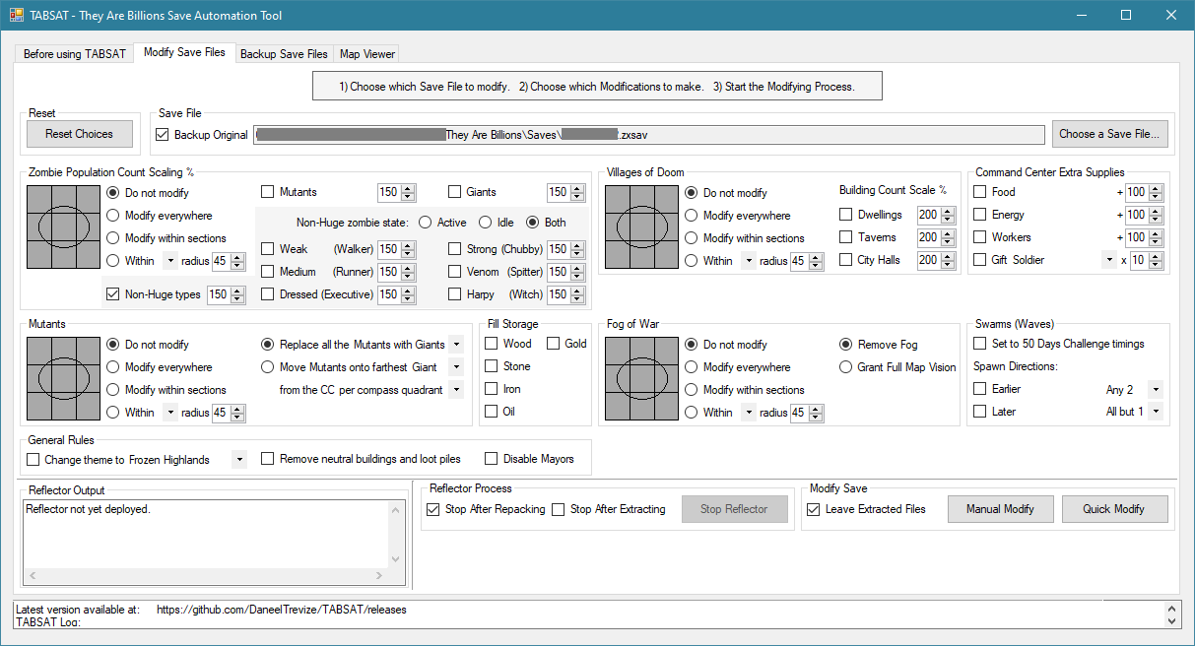The image size is (1195, 646).
Task: Enable the Venom (Spitter) checkbox
Action: pos(496,272)
